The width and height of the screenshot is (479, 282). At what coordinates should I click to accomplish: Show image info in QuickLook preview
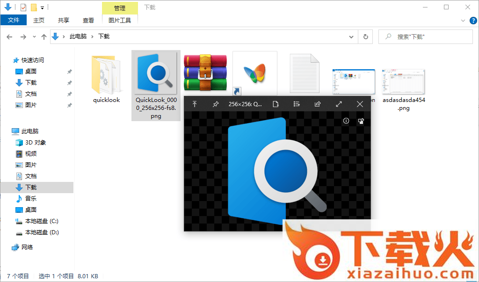[x=346, y=121]
